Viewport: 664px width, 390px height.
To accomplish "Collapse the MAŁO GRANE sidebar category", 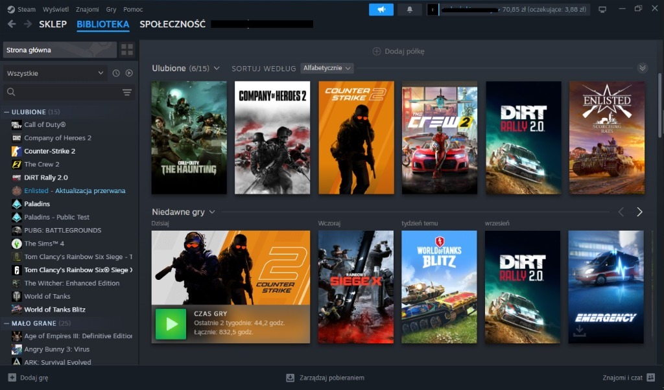I will point(6,323).
